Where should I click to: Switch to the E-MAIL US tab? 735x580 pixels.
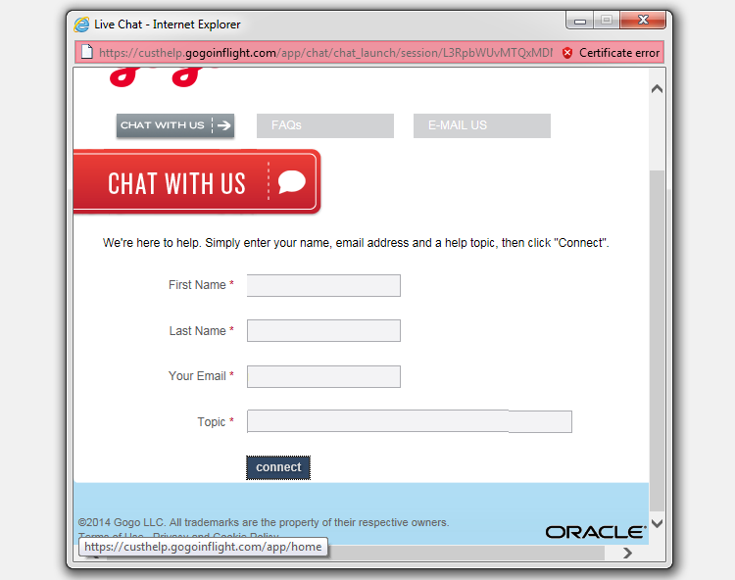[x=481, y=125]
